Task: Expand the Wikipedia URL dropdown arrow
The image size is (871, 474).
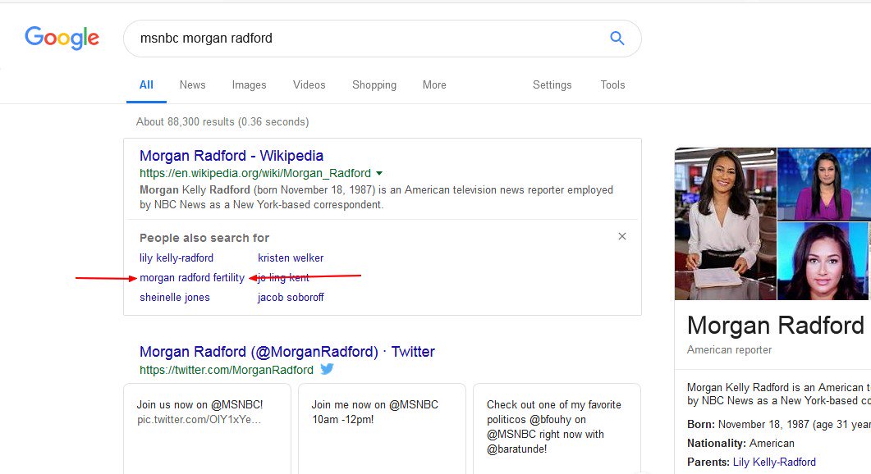Action: point(378,174)
